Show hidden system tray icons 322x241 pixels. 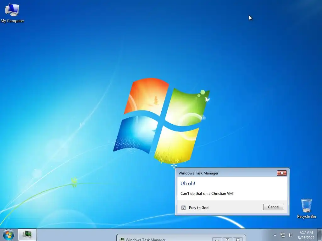coord(275,235)
